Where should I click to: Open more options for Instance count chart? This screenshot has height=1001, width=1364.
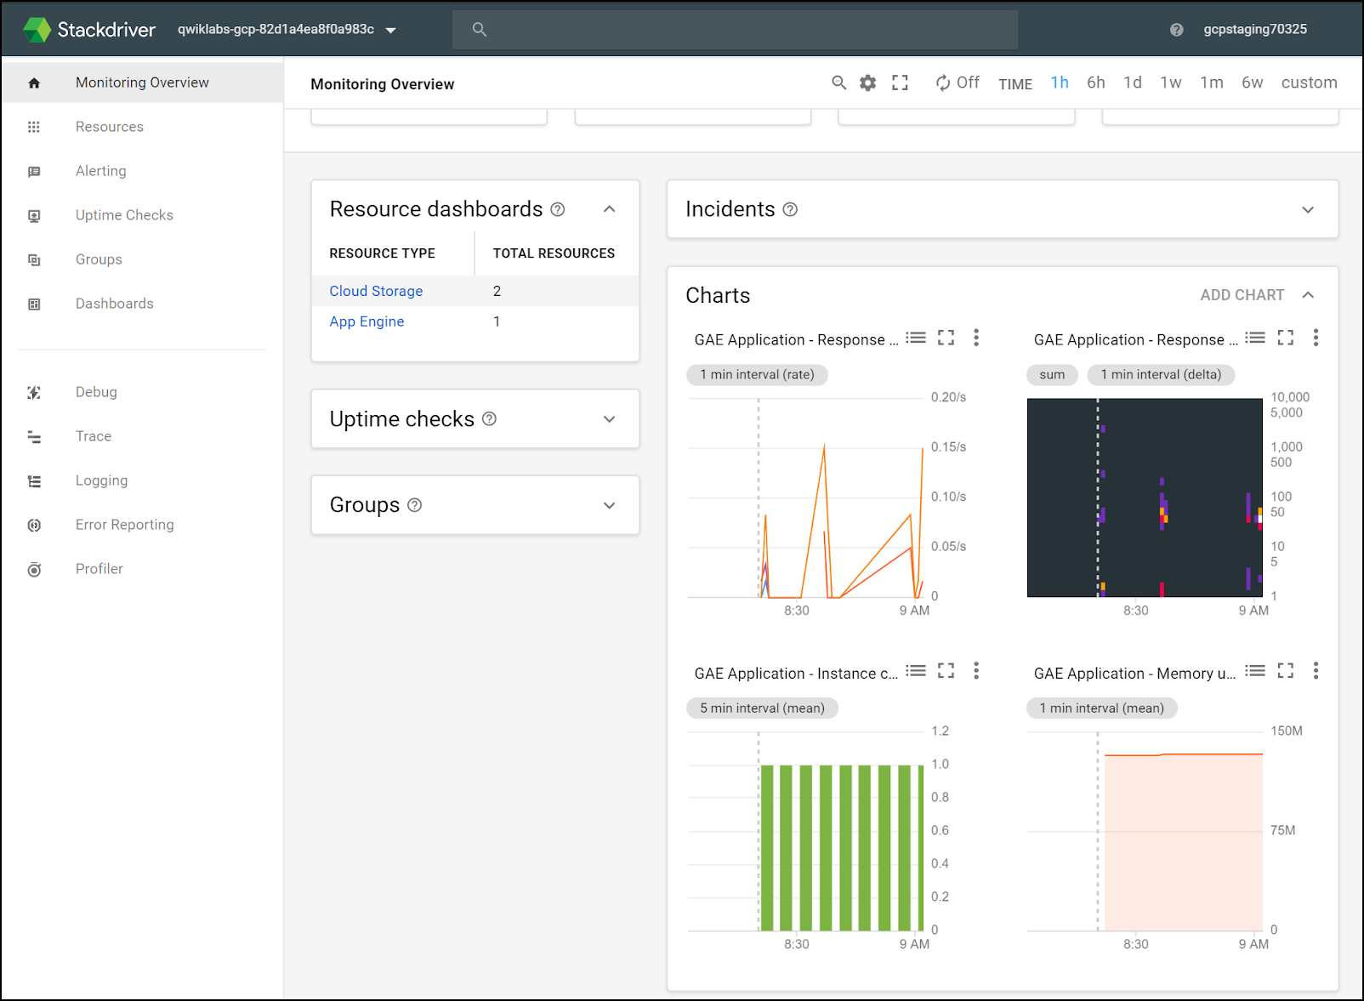[976, 671]
